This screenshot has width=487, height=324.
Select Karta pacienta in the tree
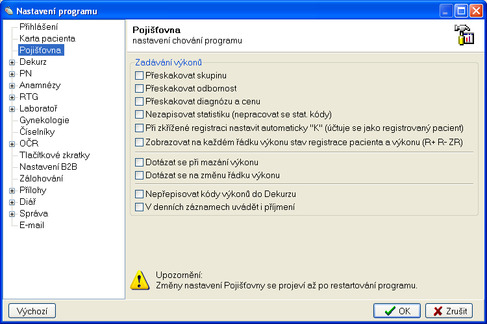pos(47,38)
